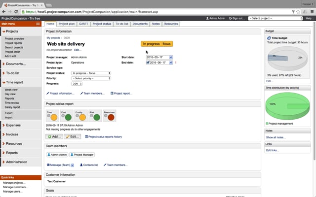Select the gray radio for Time status
Image resolution: width=316 pixels, height=197 pixels.
pyautogui.click(x=48, y=116)
